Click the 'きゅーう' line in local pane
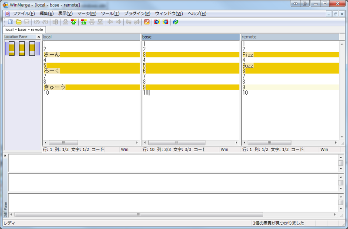348x229 pixels. 92,87
